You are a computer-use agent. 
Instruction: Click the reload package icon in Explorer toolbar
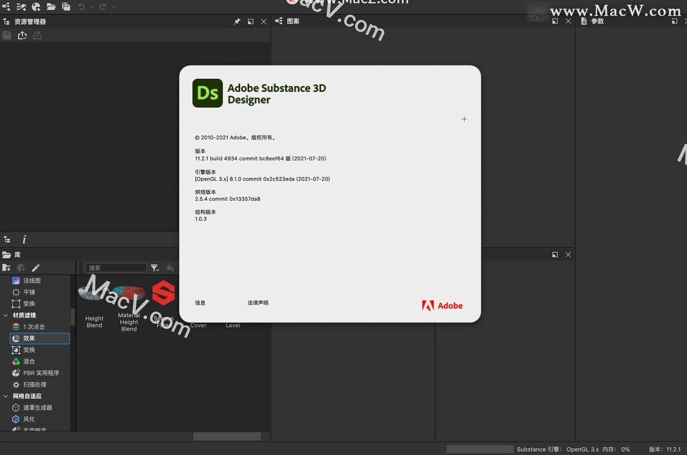[x=37, y=35]
